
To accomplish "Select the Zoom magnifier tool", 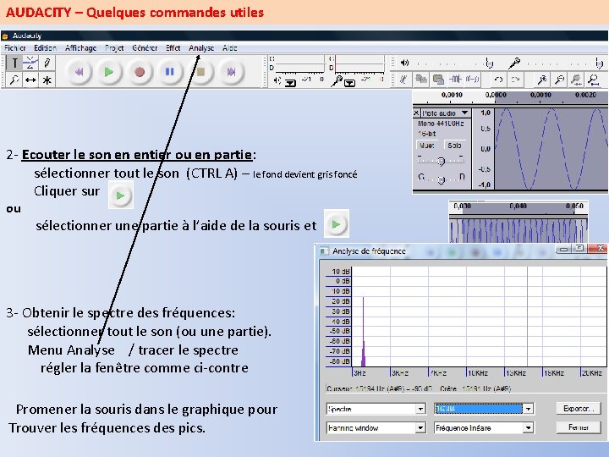I will 14,80.
